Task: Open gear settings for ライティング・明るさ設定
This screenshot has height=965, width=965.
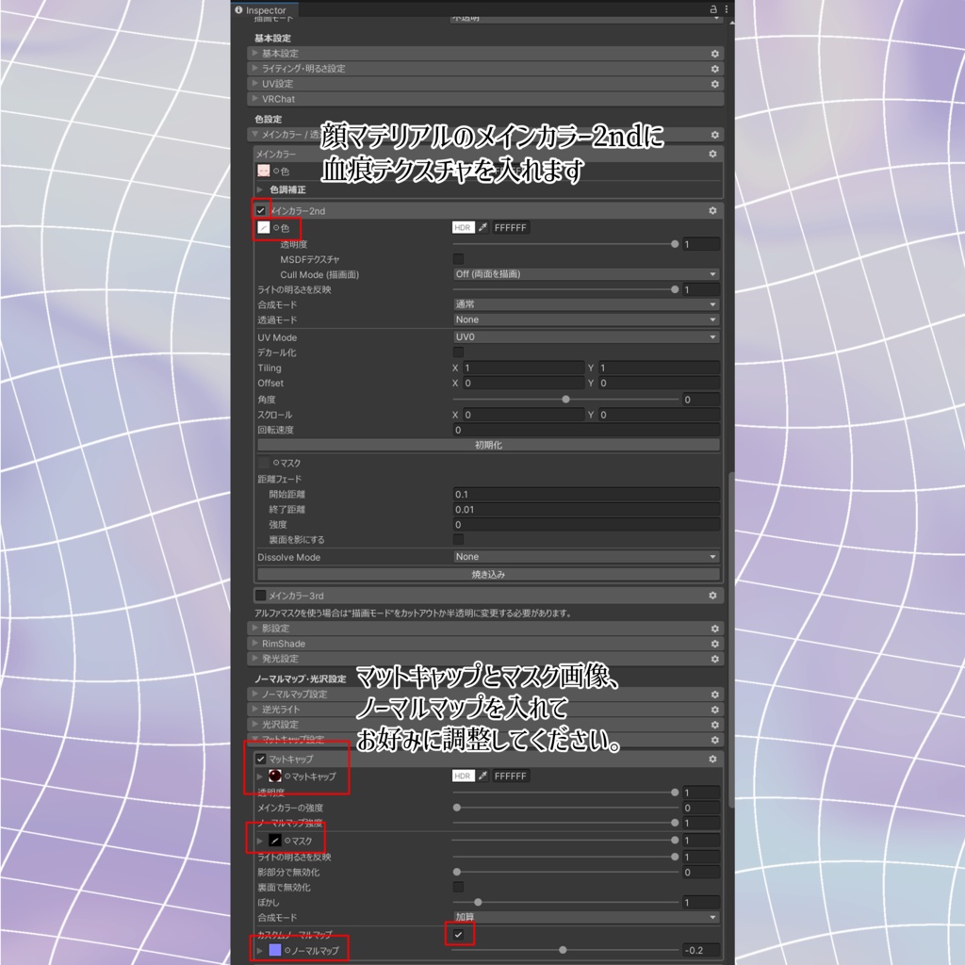Action: (x=714, y=69)
